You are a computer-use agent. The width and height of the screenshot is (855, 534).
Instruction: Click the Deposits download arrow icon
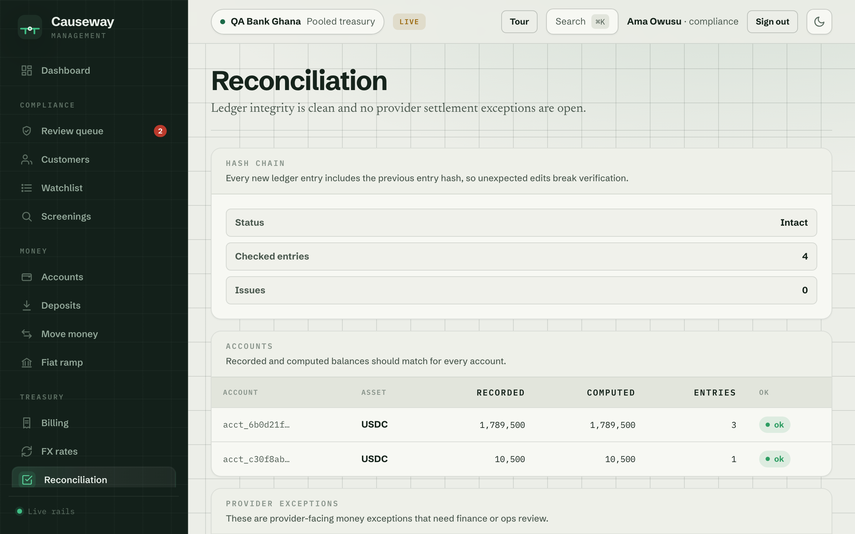point(27,305)
